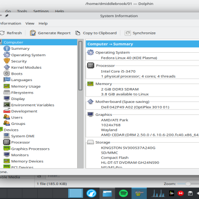Click the Refresh button label
Screen dimensions: 199x199
click(14, 33)
